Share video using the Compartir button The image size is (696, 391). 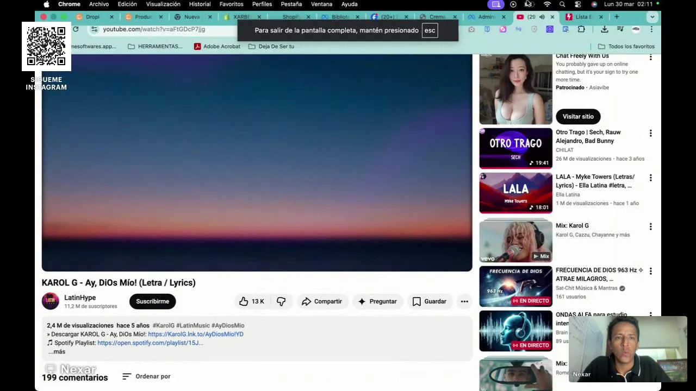pyautogui.click(x=322, y=301)
